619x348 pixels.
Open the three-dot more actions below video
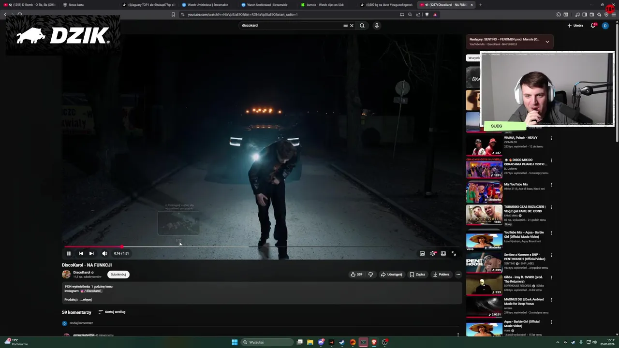click(458, 275)
